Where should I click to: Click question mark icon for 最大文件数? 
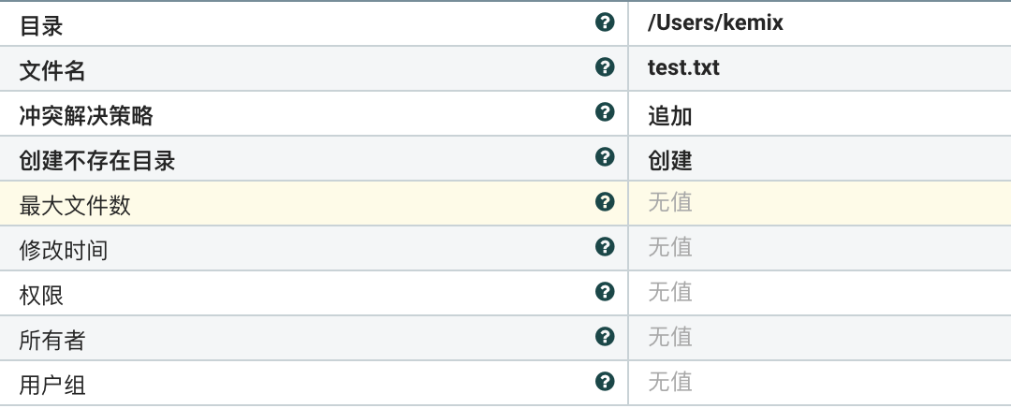tap(605, 202)
